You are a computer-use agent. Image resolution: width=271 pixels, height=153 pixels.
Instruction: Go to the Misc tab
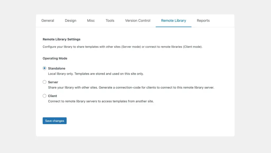(x=91, y=21)
